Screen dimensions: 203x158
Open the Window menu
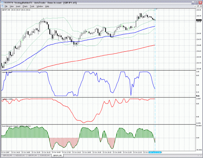(x=40, y=7)
